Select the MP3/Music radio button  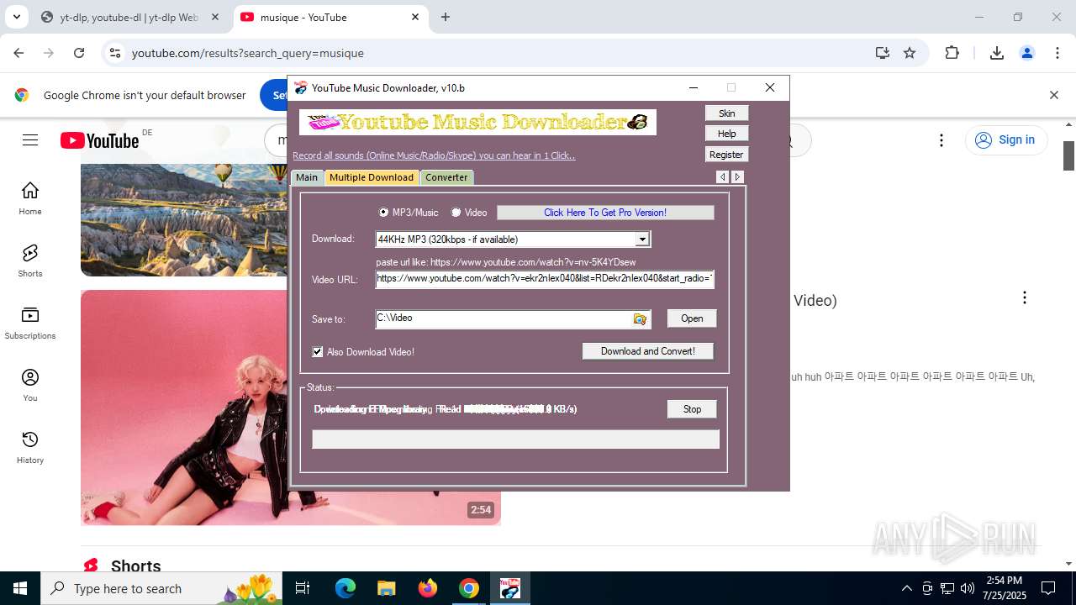tap(384, 213)
